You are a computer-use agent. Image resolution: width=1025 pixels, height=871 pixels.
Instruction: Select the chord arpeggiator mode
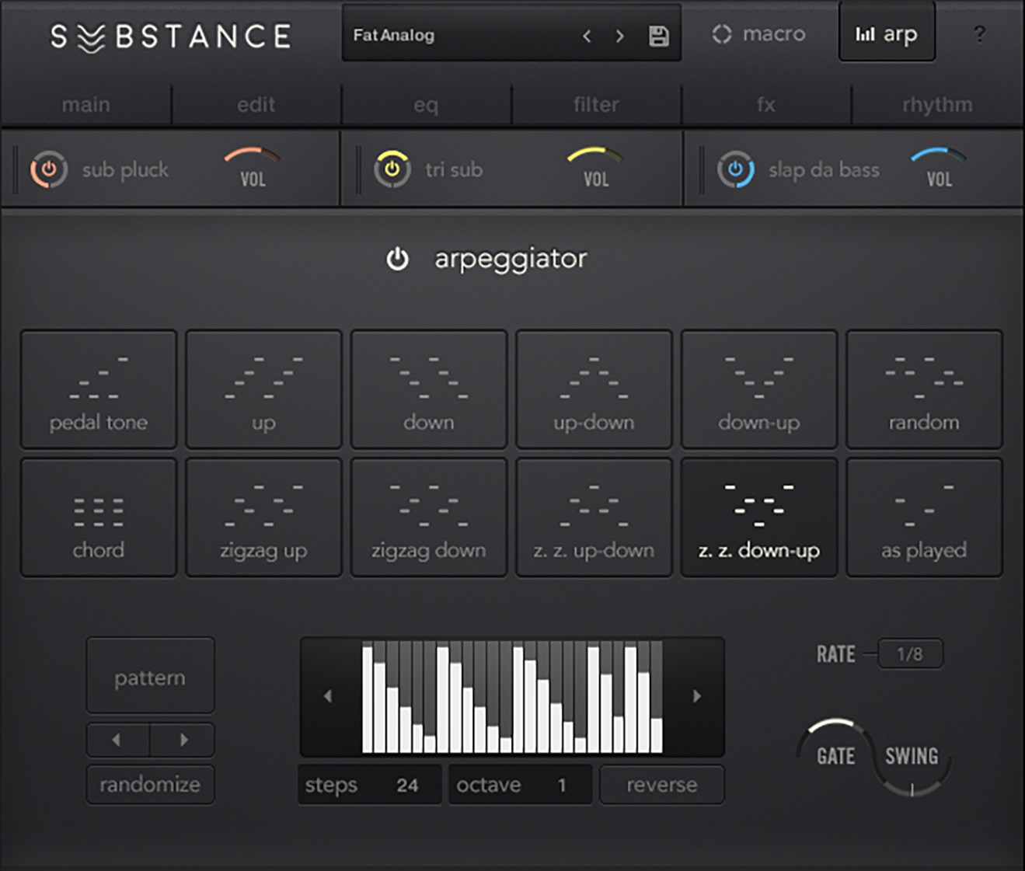coord(98,517)
